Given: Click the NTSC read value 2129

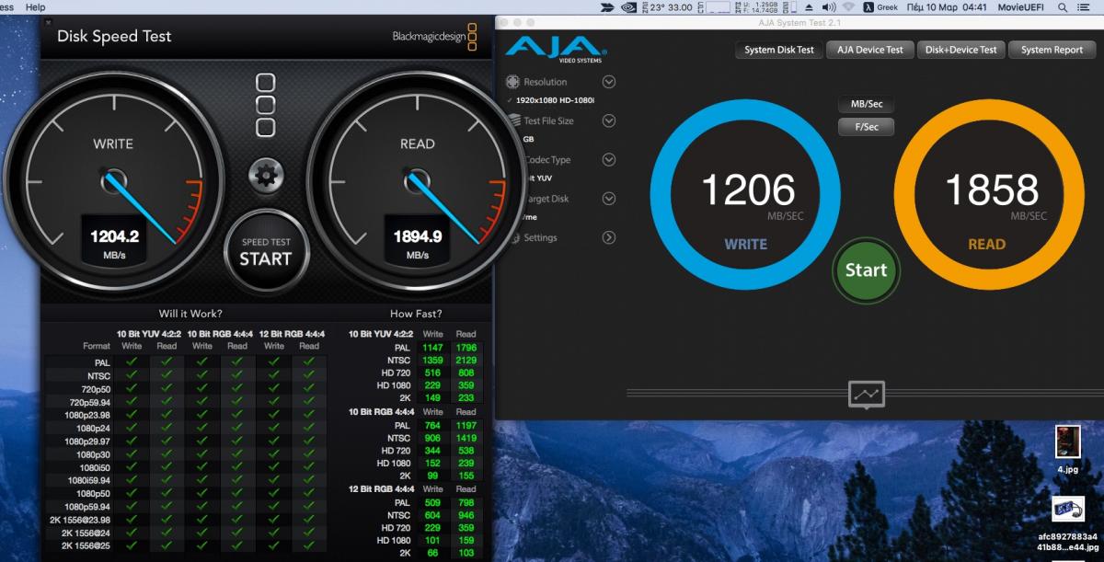Looking at the screenshot, I should [466, 361].
